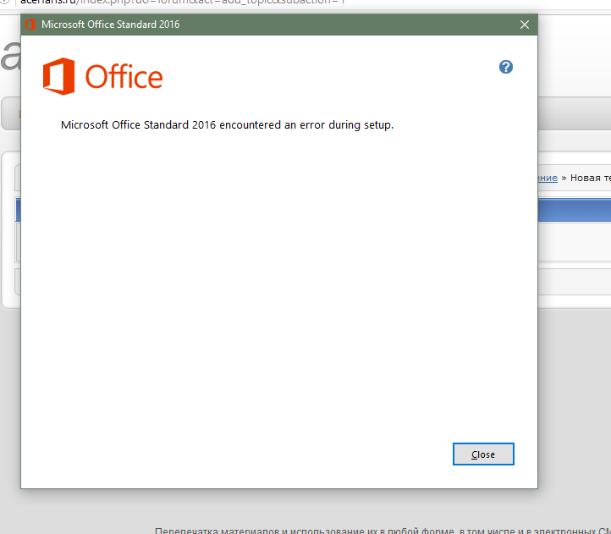The width and height of the screenshot is (611, 534).
Task: Click the orange Office logo square
Action: pos(59,76)
